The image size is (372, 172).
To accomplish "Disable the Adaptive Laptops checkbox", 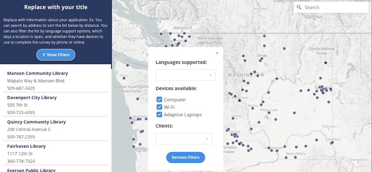I will (x=159, y=114).
